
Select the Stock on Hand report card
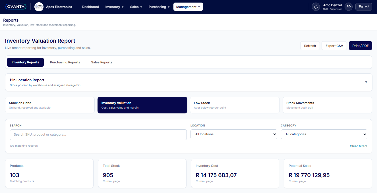click(x=50, y=105)
